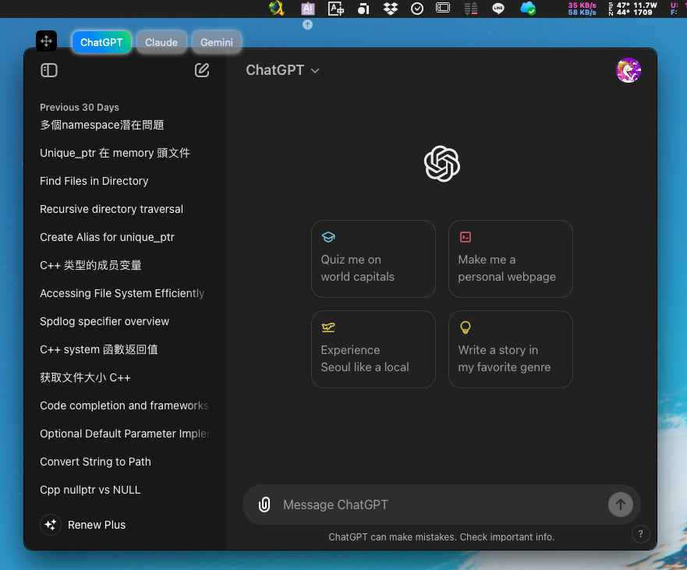
Task: Click the globe app icon in menu bar
Action: pos(277,9)
